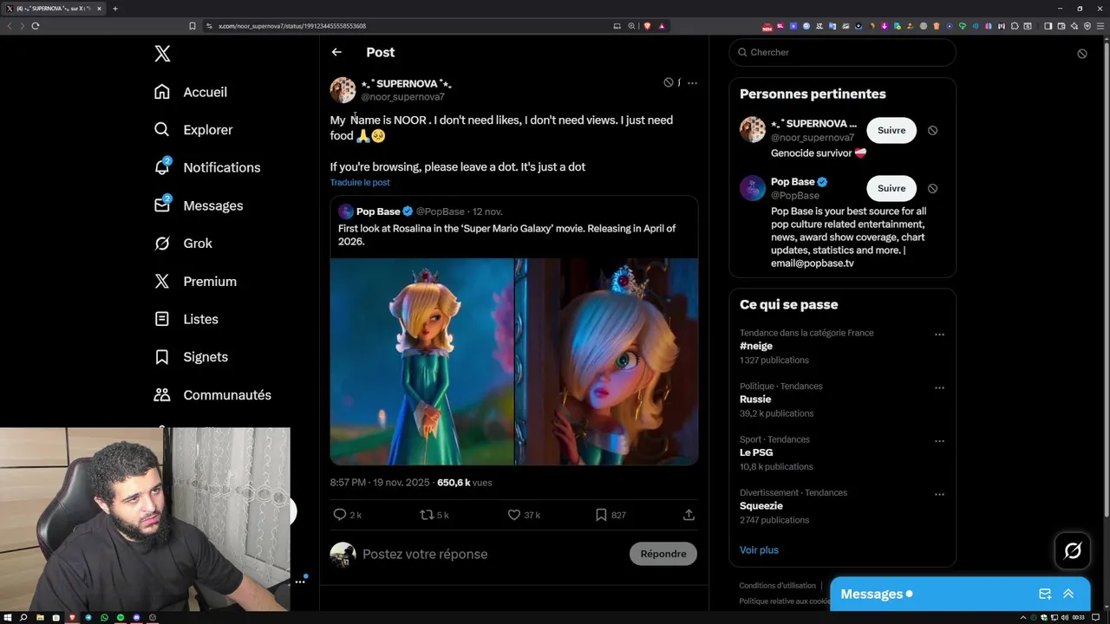Open Premium in sidebar
This screenshot has width=1110, height=624.
point(195,282)
